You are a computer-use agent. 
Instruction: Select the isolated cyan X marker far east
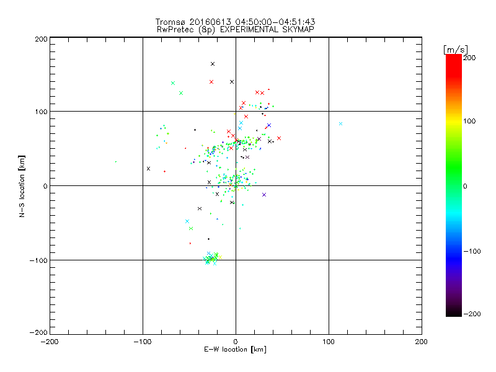pos(340,123)
